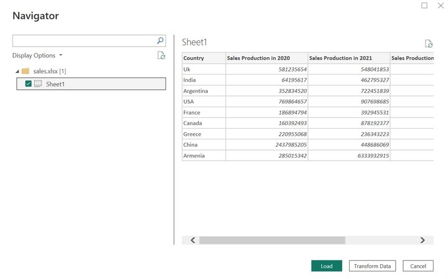
Task: Select the Uk country cell
Action: click(203, 69)
